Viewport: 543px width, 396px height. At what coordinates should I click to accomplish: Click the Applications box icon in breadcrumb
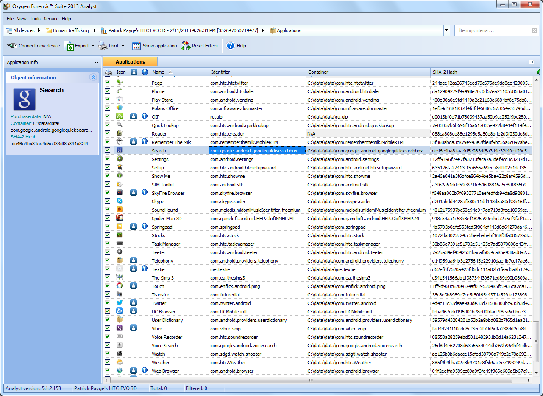point(273,30)
